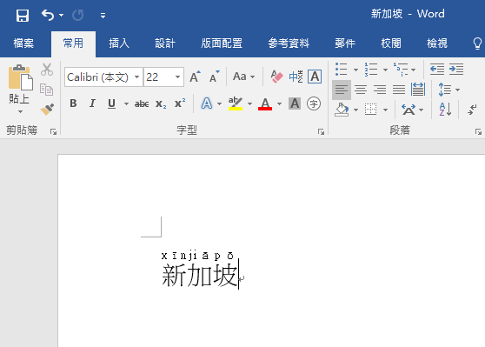The image size is (485, 347).
Task: Open the 字型 dialog launcher
Action: tap(321, 132)
